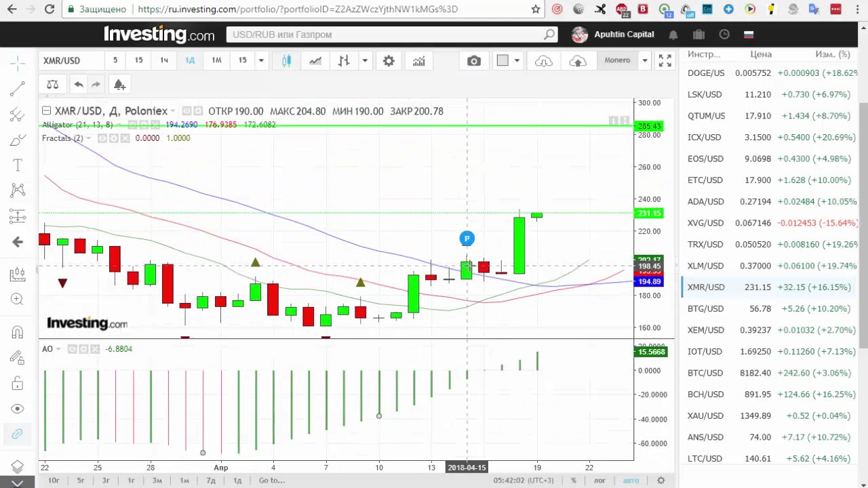Select the trend line drawing tool
Screen dimensions: 868x488
pos(18,89)
